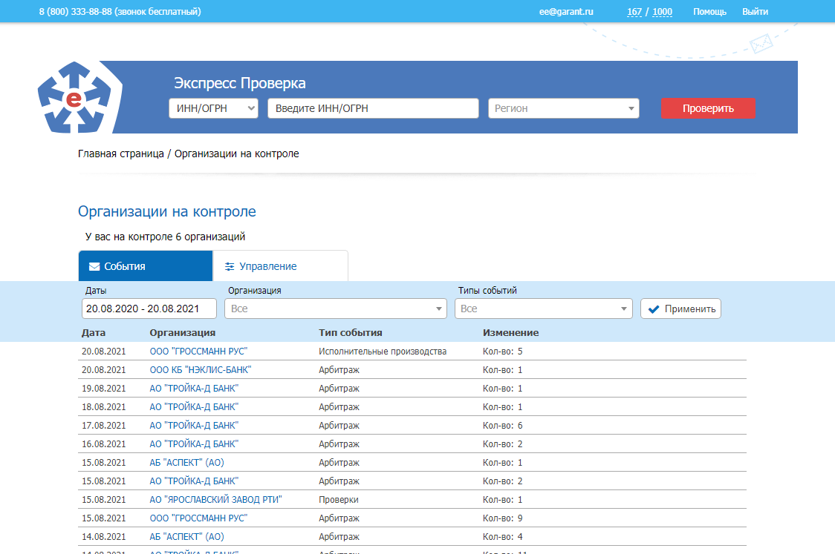Screen dimensions: 835x554
Task: Click Выйти to log out
Action: pos(755,12)
